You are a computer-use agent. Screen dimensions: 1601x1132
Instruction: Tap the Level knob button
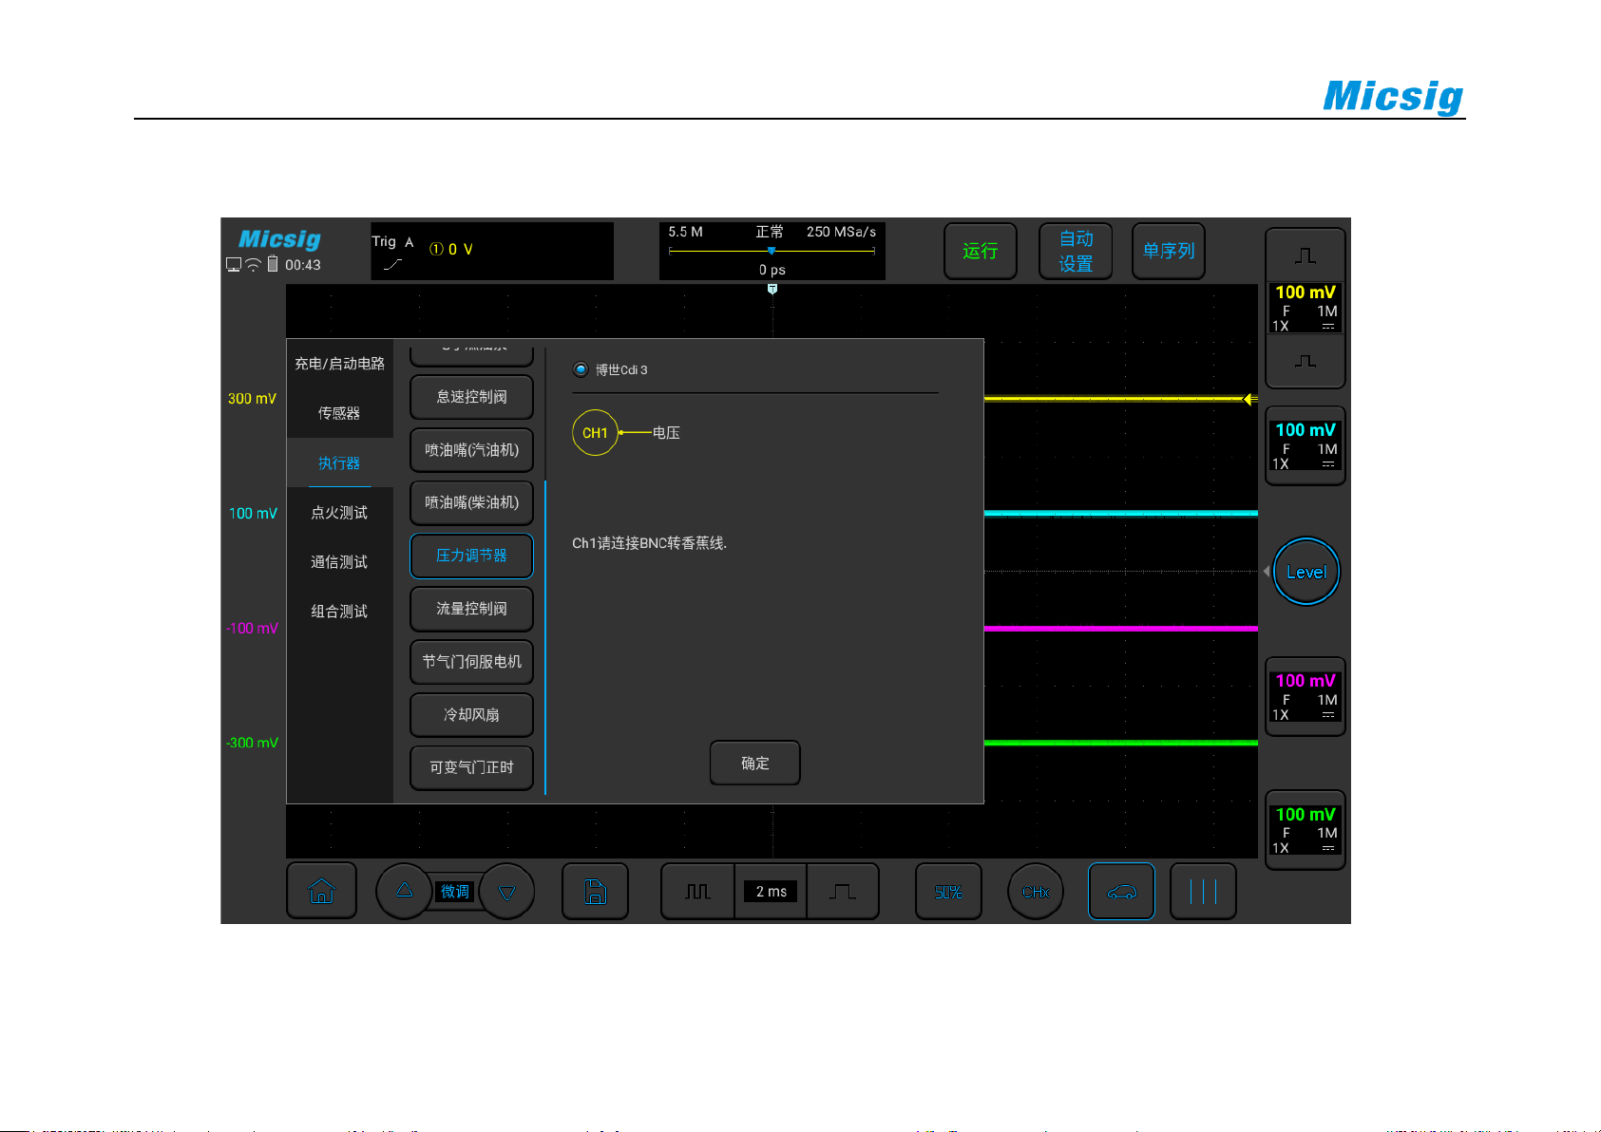tap(1306, 572)
